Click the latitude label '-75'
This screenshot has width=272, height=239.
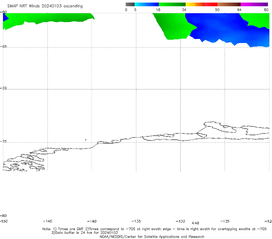click(x=3, y=141)
